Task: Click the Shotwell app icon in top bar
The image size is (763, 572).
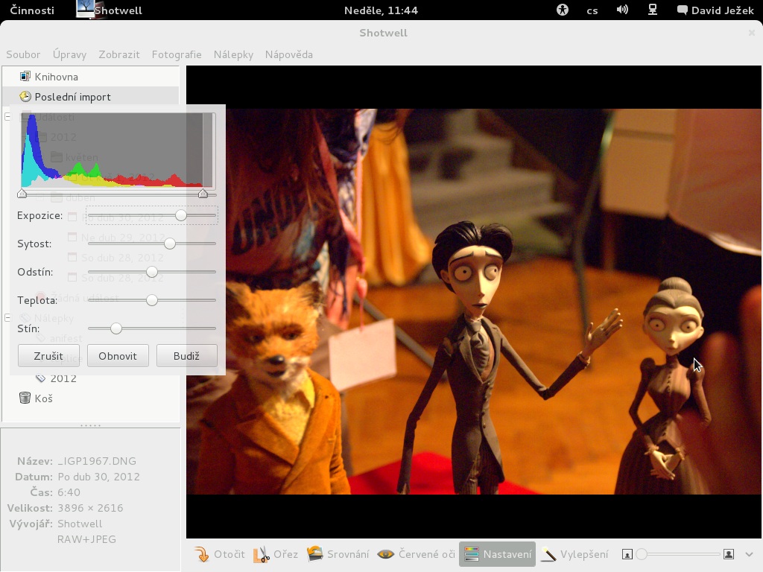Action: [x=85, y=9]
